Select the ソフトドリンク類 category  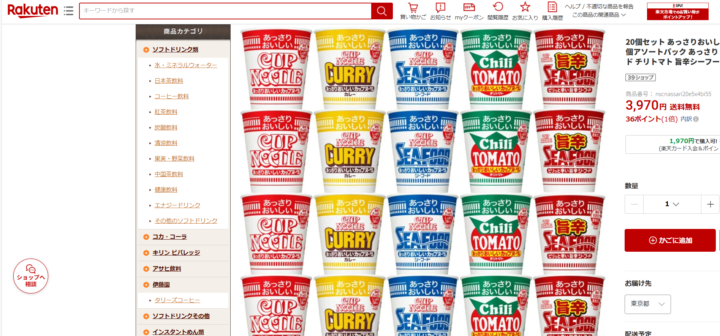coord(175,50)
